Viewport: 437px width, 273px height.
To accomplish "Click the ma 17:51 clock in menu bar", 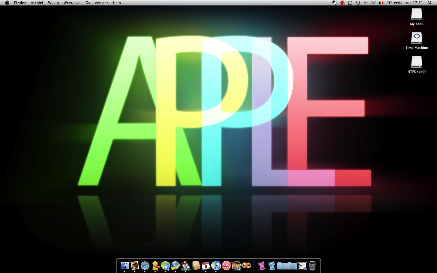I will 414,3.
